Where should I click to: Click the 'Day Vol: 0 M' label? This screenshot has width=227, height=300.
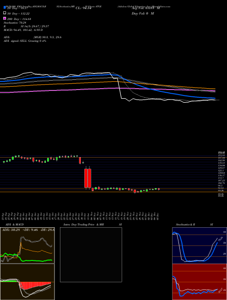pos(143,14)
